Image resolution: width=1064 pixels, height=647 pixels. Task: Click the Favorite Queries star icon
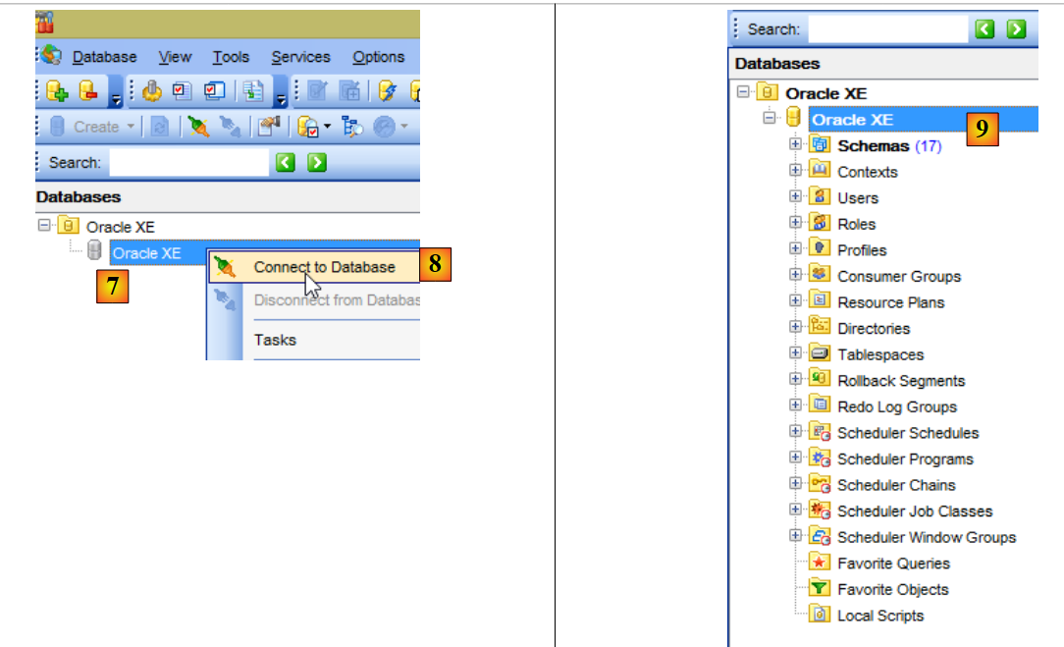(x=820, y=564)
